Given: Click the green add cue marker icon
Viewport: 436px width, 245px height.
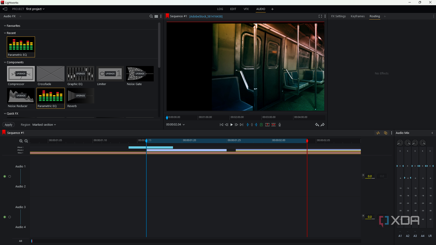Looking at the screenshot, I should pos(261,125).
